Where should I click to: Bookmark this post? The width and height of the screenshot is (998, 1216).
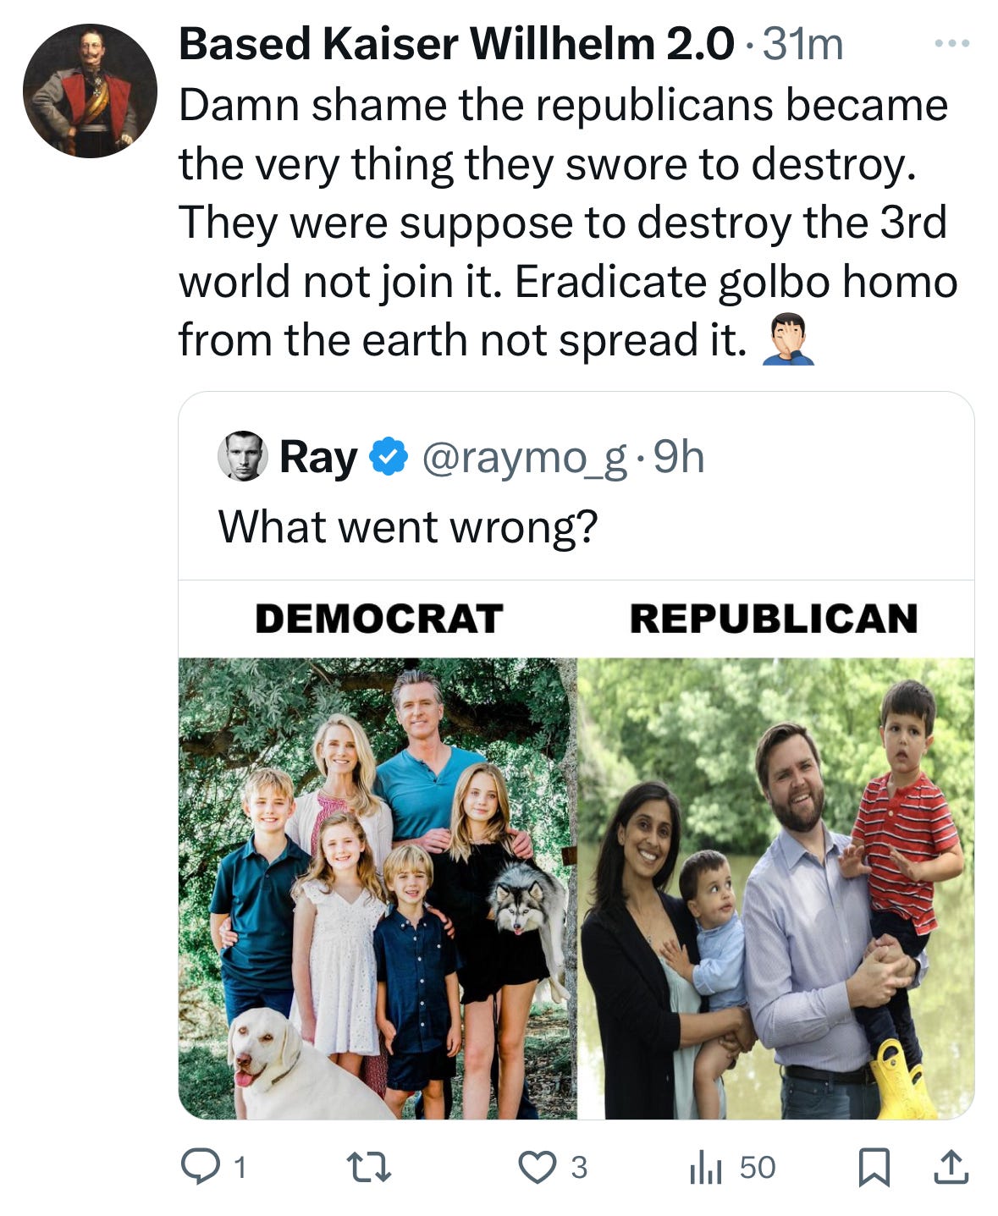[x=874, y=1168]
